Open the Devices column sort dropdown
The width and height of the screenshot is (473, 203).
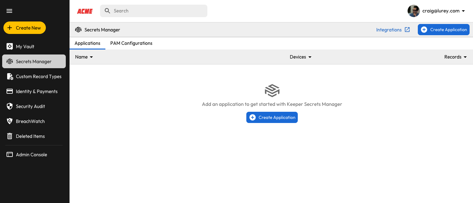click(301, 57)
